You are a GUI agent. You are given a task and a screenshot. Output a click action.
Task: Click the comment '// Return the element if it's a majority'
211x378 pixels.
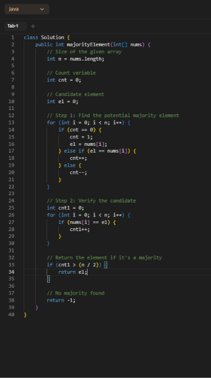click(x=104, y=258)
